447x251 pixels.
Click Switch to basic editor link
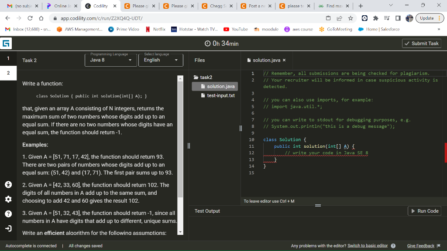(368, 246)
